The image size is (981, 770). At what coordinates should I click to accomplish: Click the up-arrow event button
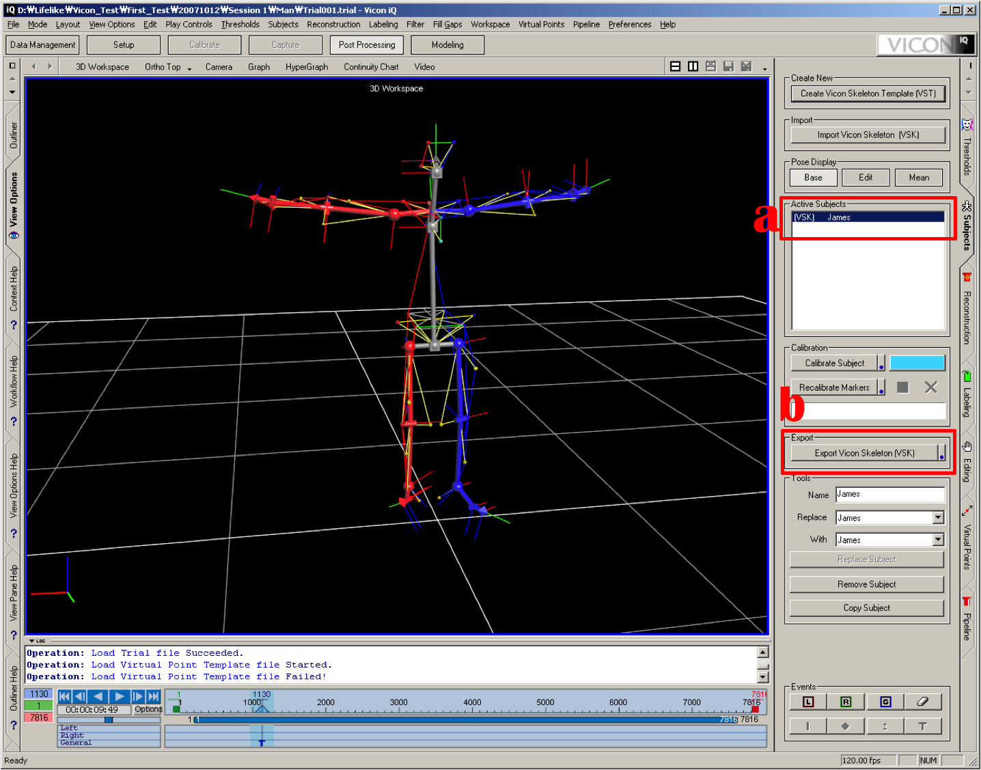coord(885,726)
